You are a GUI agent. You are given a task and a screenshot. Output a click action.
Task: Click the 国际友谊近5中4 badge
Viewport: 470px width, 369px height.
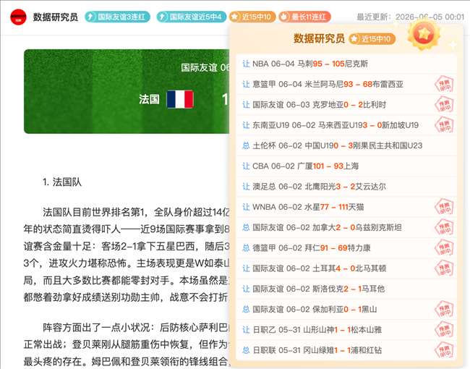191,17
